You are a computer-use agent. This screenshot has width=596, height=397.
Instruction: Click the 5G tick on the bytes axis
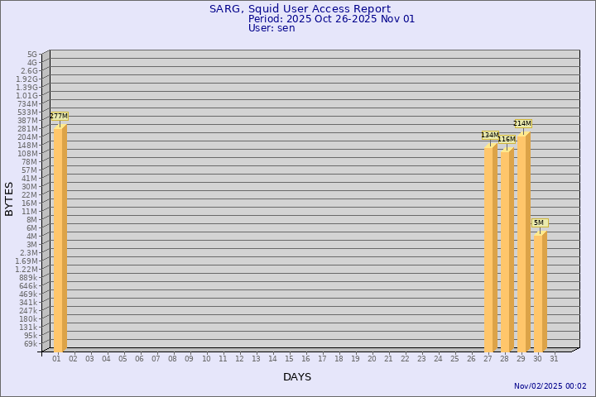pyautogui.click(x=32, y=55)
